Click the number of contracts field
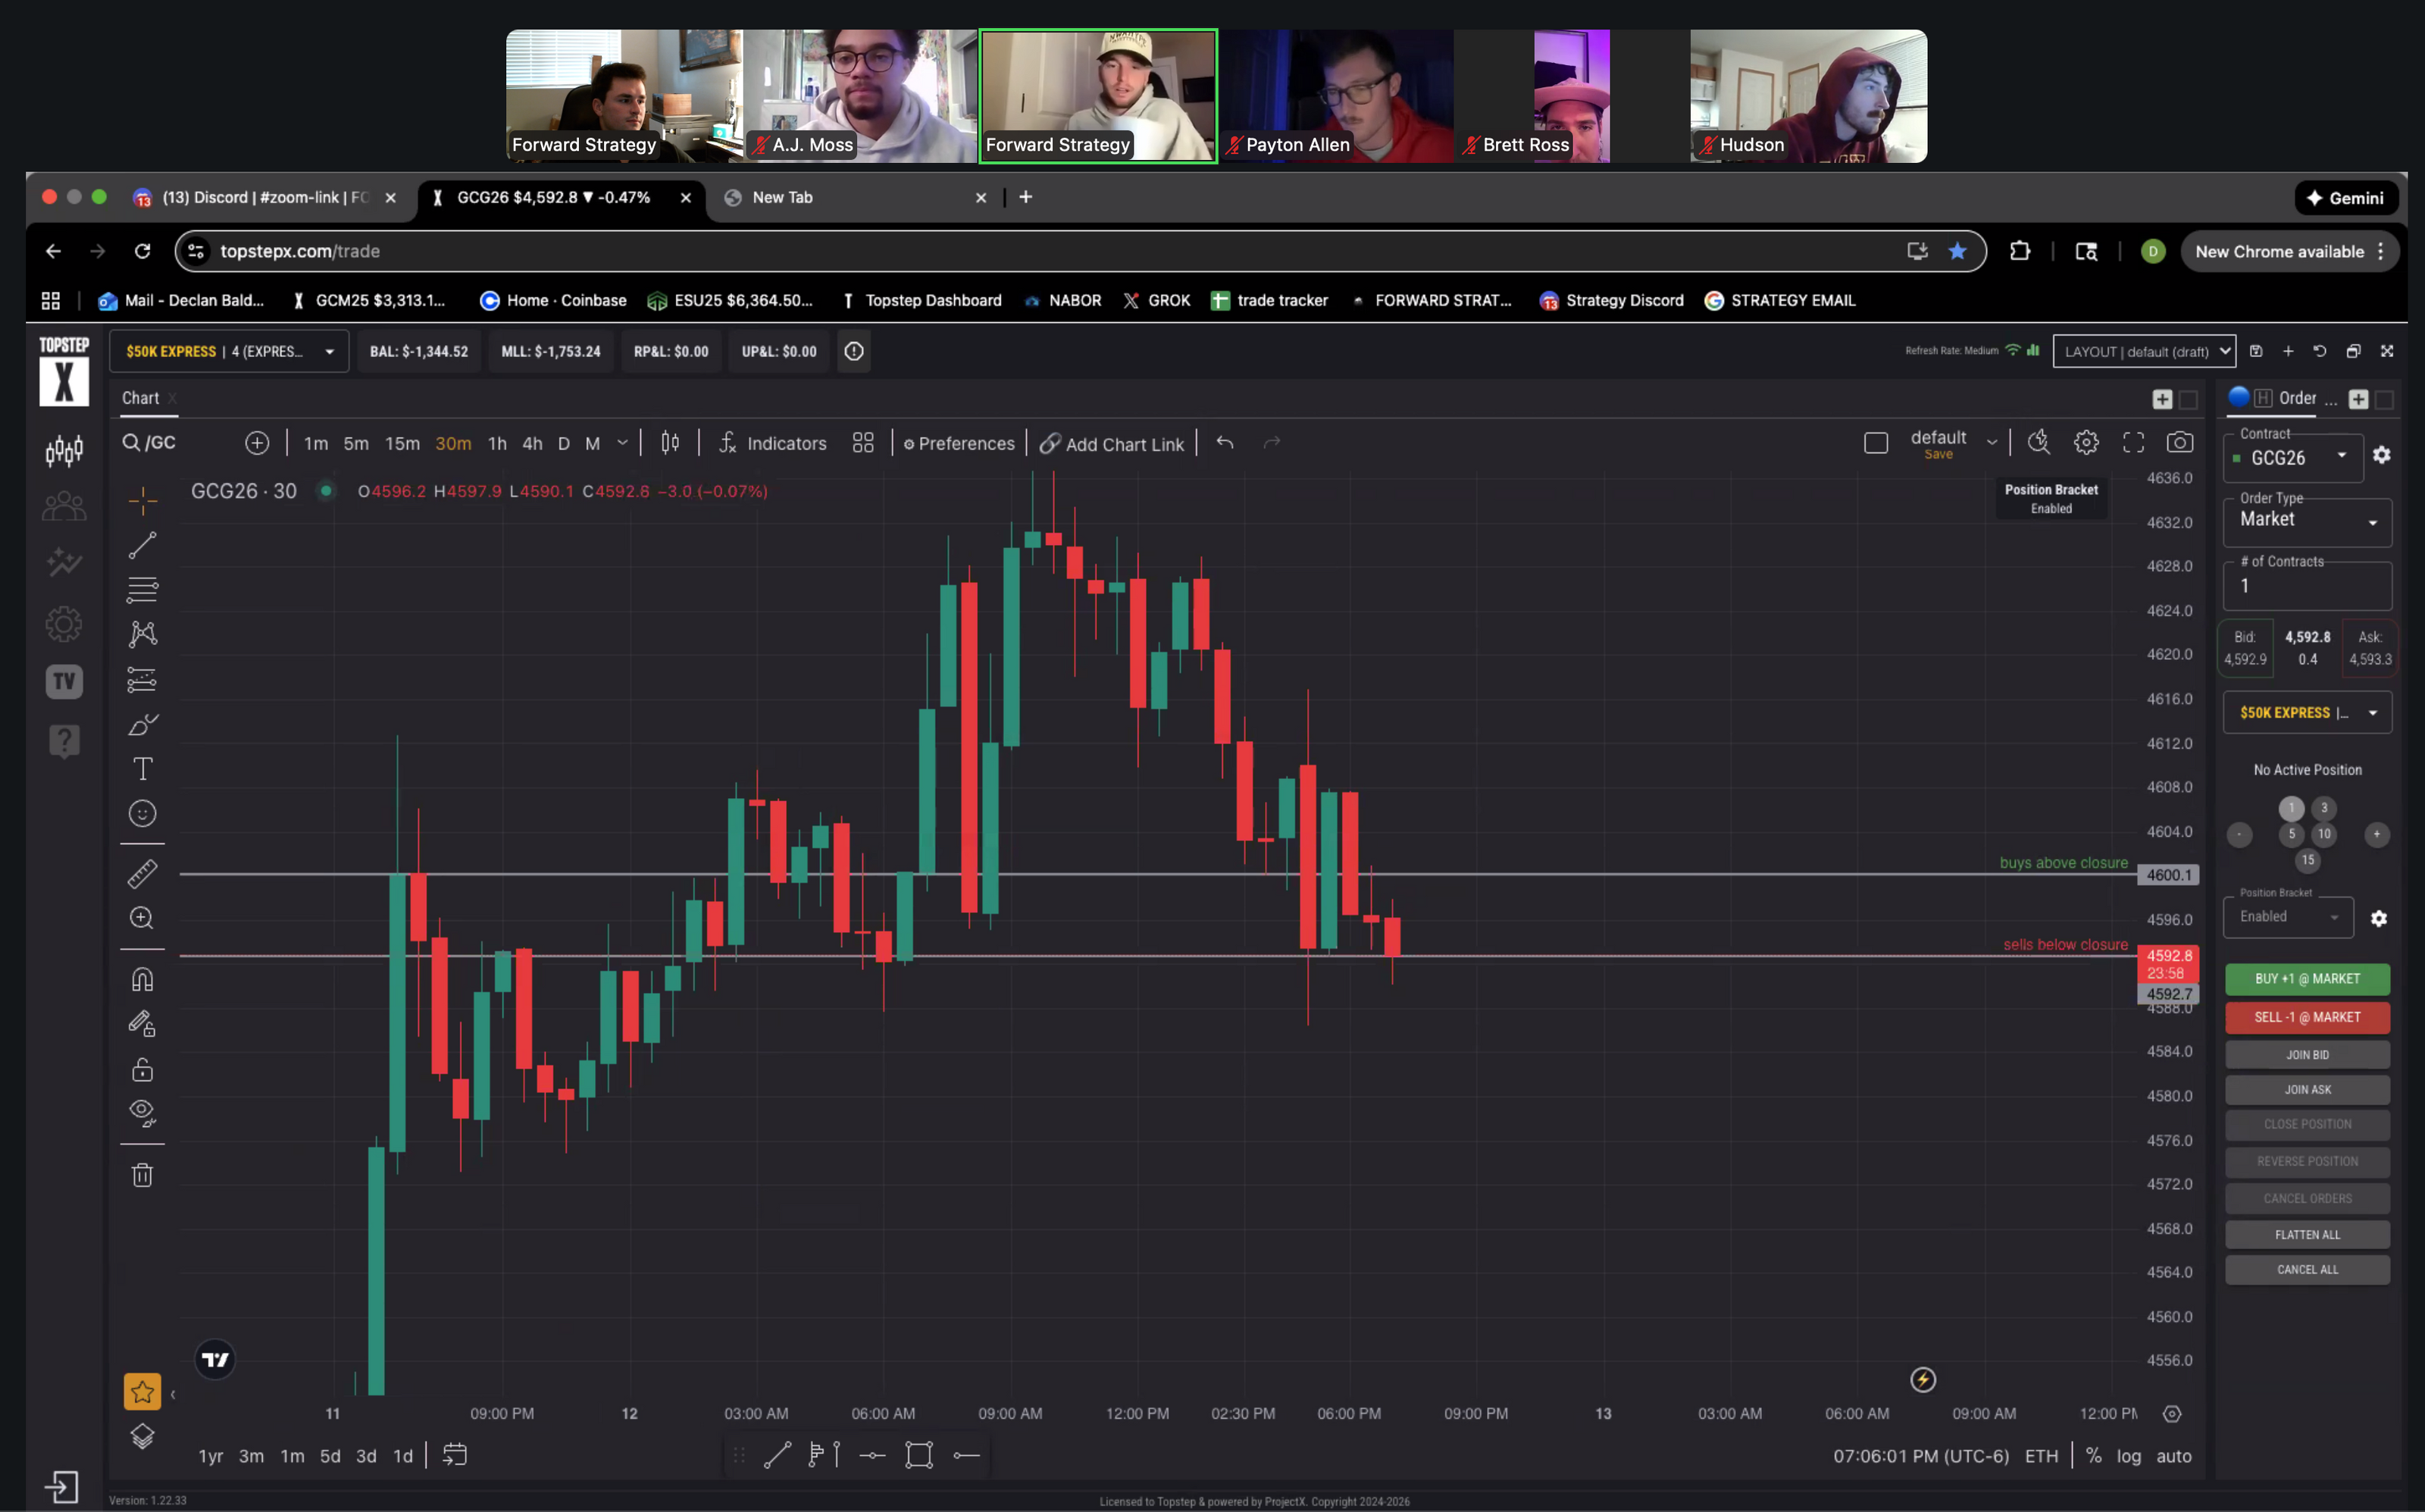Image resolution: width=2425 pixels, height=1512 pixels. pyautogui.click(x=2307, y=586)
